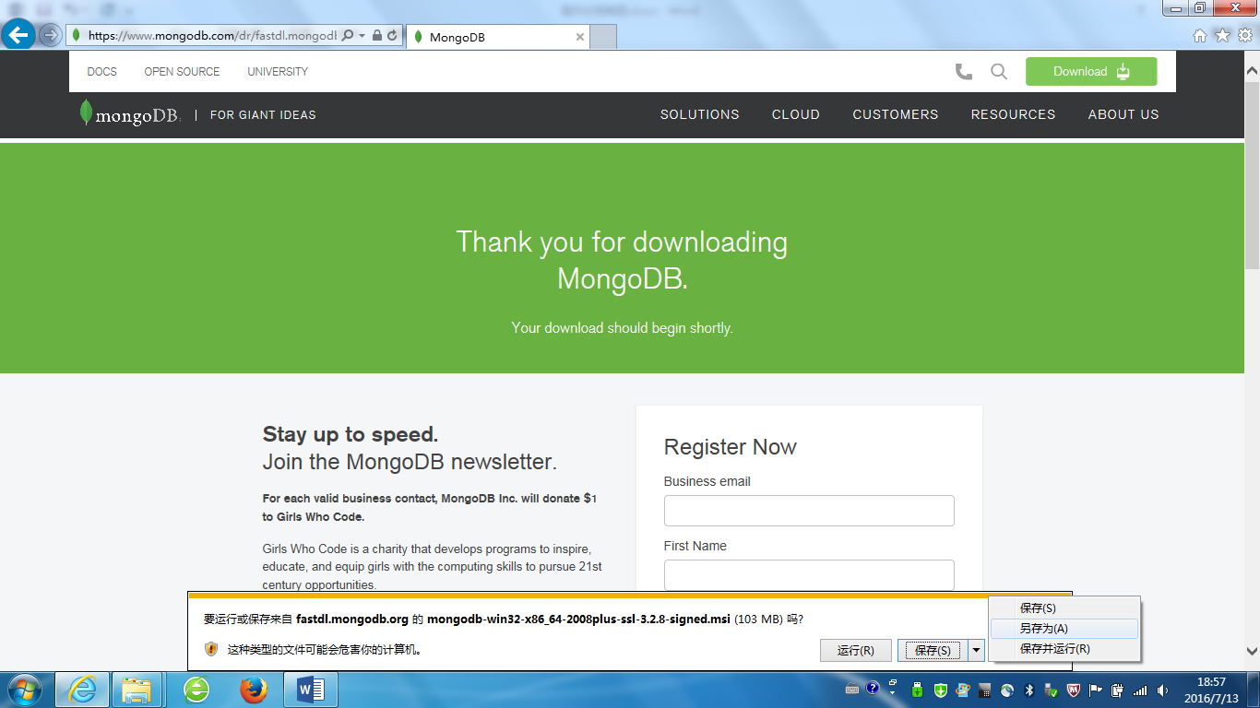Click the security warning shield icon

pyautogui.click(x=211, y=649)
